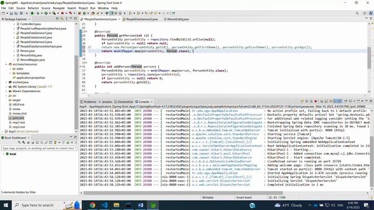Click the red Terminate icon in main toolbar
The image size is (374, 210).
coord(63,13)
